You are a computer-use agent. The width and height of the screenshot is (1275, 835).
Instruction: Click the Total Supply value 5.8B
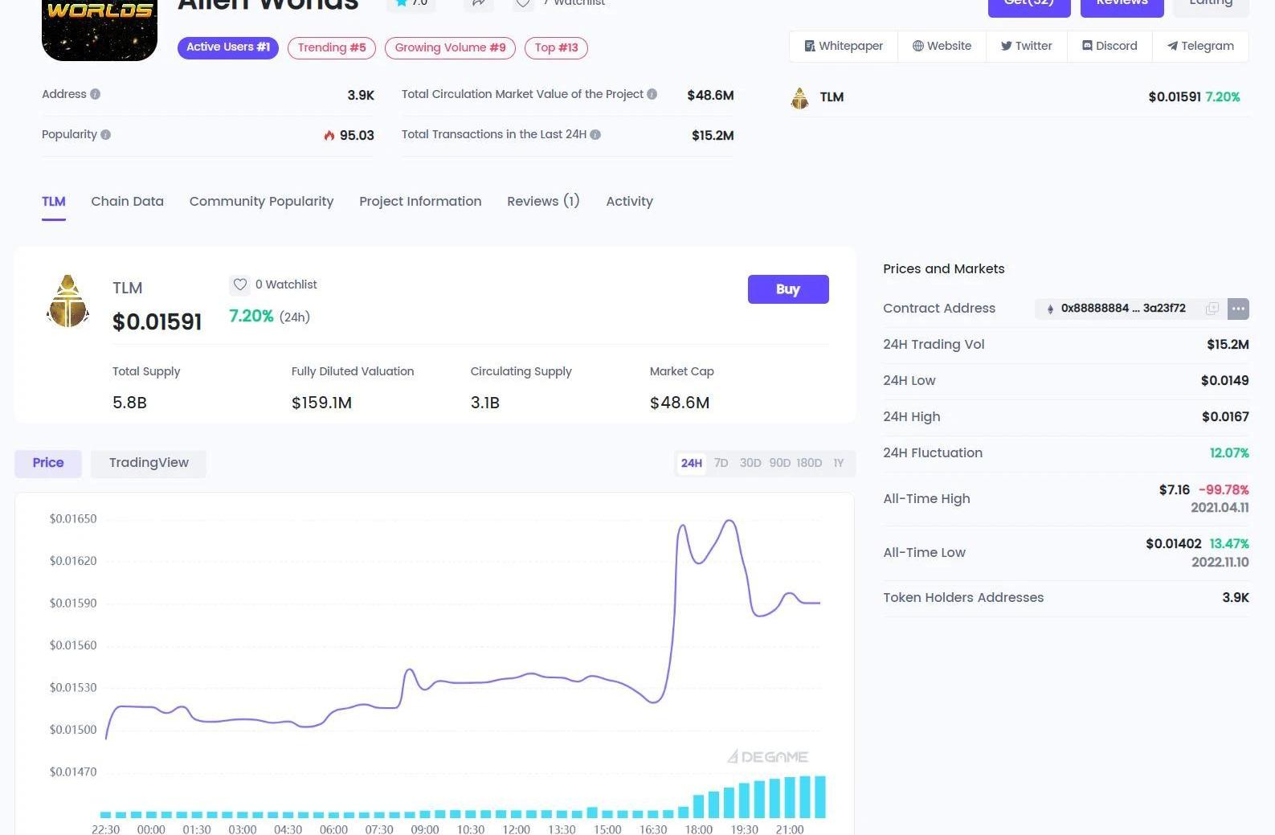[x=129, y=403]
